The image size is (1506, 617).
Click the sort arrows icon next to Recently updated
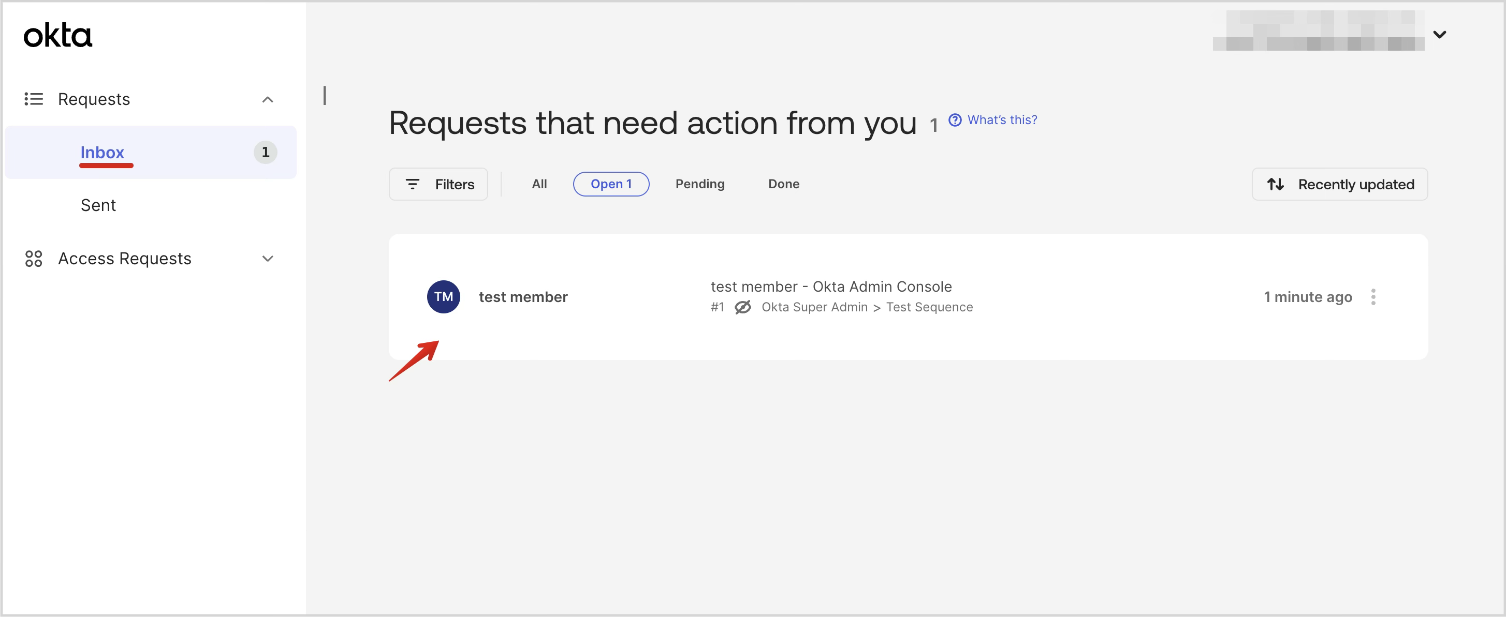(1276, 184)
